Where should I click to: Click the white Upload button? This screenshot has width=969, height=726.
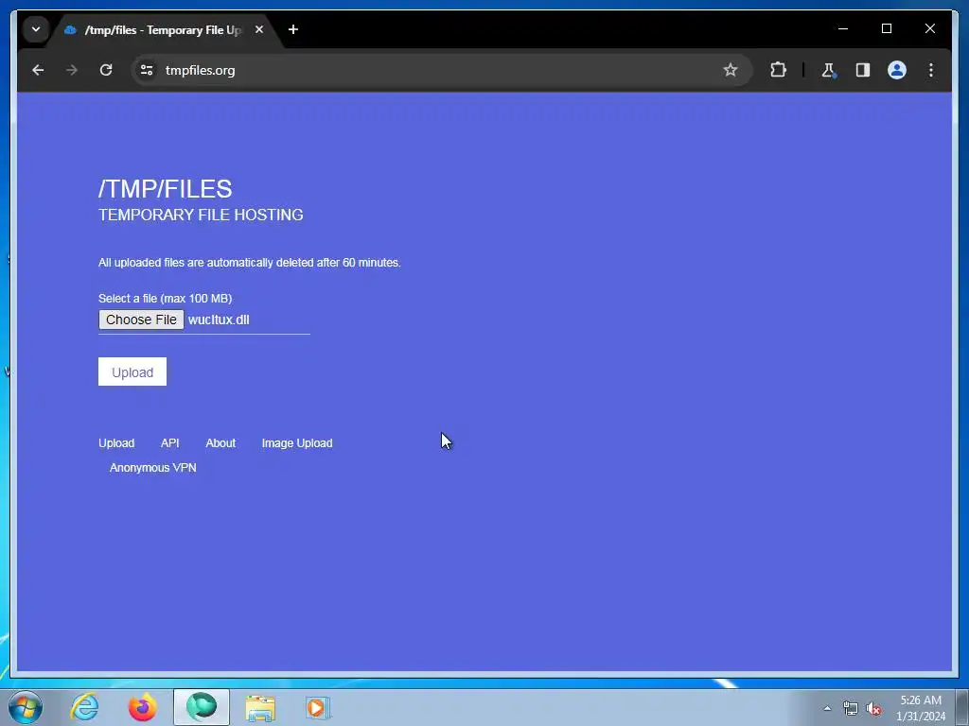pyautogui.click(x=132, y=372)
